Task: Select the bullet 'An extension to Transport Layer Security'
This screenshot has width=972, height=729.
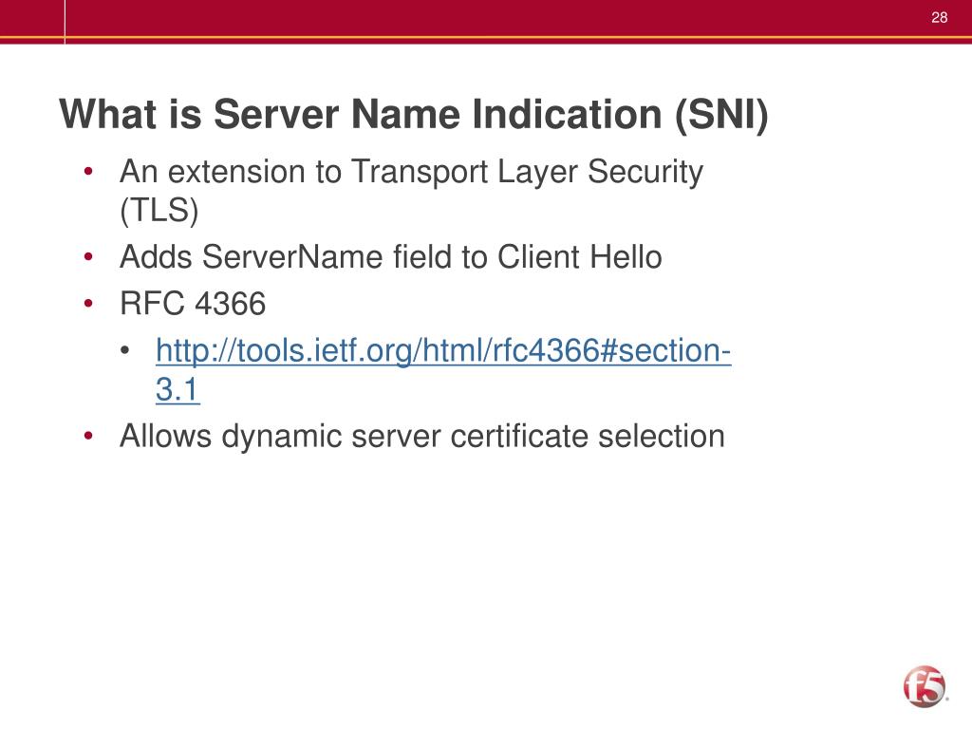Action: (x=412, y=172)
